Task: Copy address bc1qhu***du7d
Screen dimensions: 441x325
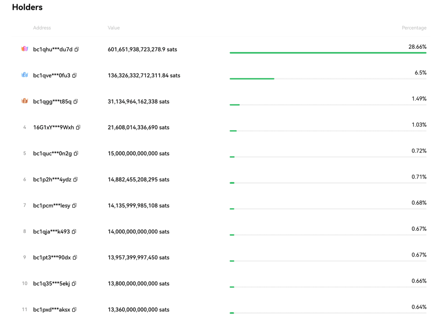Action: tap(77, 49)
